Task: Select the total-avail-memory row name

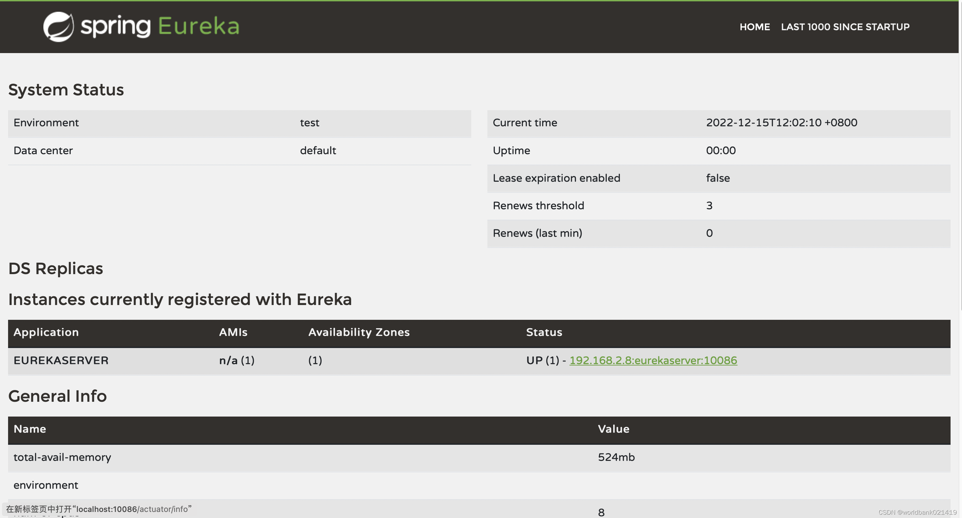Action: pyautogui.click(x=62, y=458)
